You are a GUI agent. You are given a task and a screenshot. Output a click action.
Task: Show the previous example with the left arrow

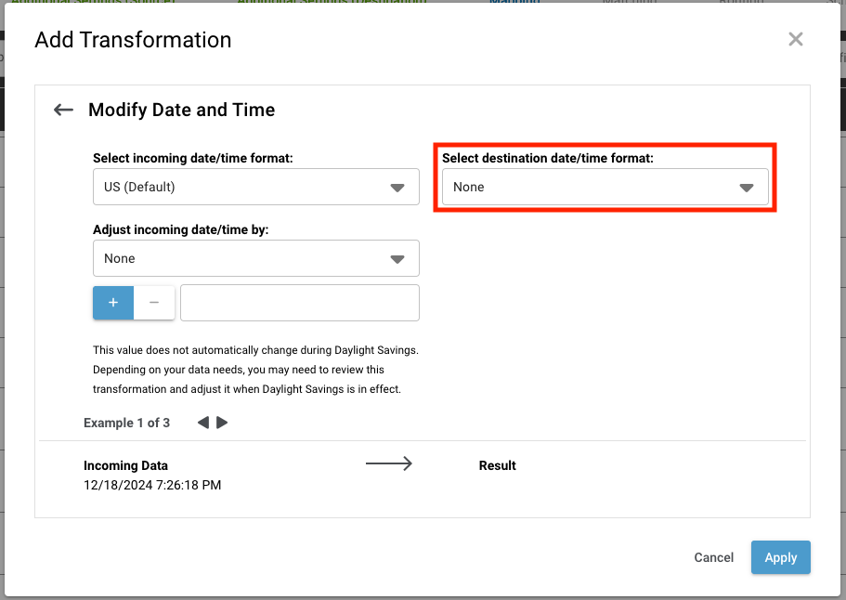click(202, 423)
